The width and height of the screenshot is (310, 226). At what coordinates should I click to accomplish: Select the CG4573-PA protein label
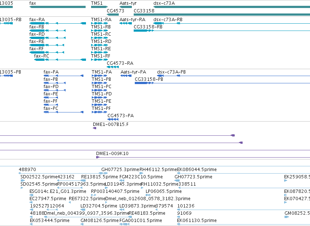[x=121, y=116]
